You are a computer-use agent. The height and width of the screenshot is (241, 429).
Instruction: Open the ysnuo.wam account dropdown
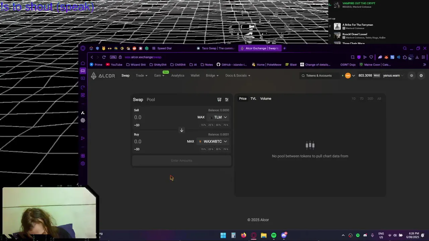point(393,76)
